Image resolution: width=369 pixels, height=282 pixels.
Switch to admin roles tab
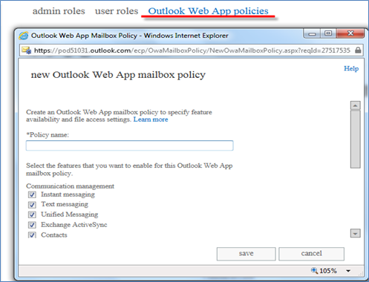[59, 11]
